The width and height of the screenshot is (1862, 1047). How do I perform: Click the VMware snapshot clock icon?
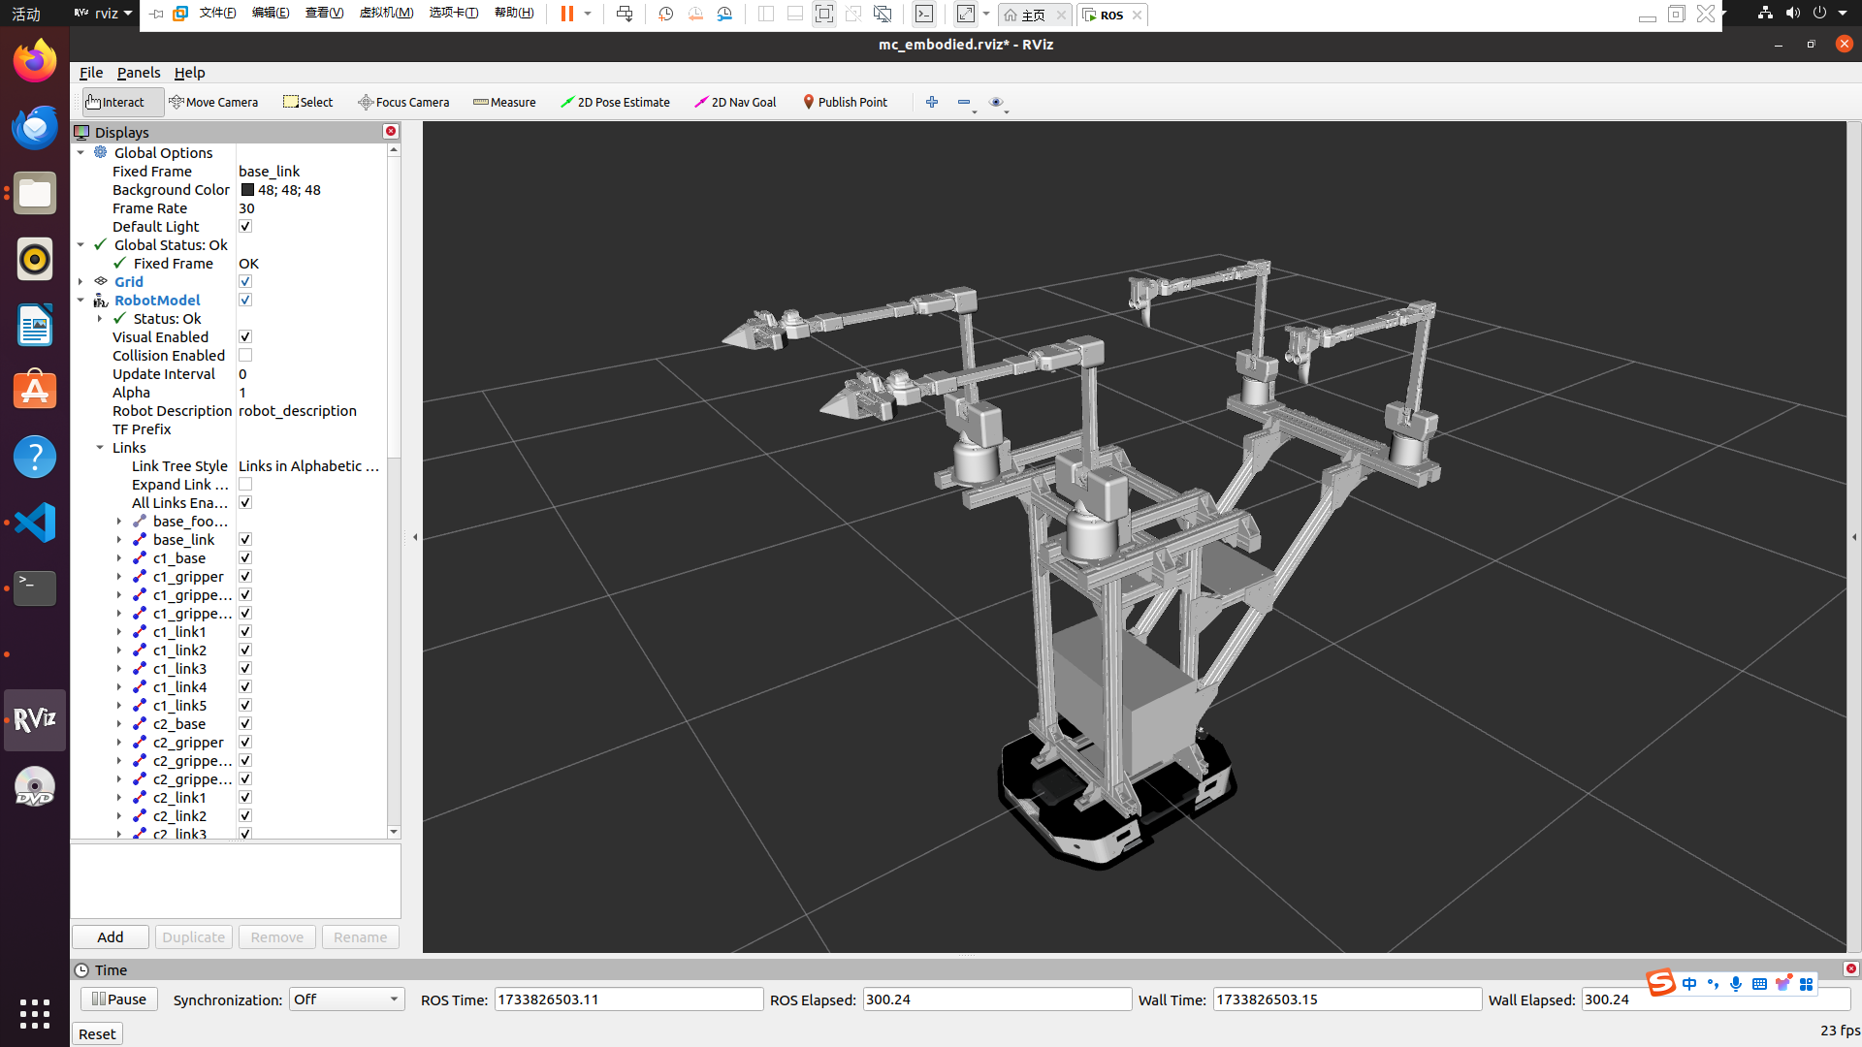(x=665, y=14)
